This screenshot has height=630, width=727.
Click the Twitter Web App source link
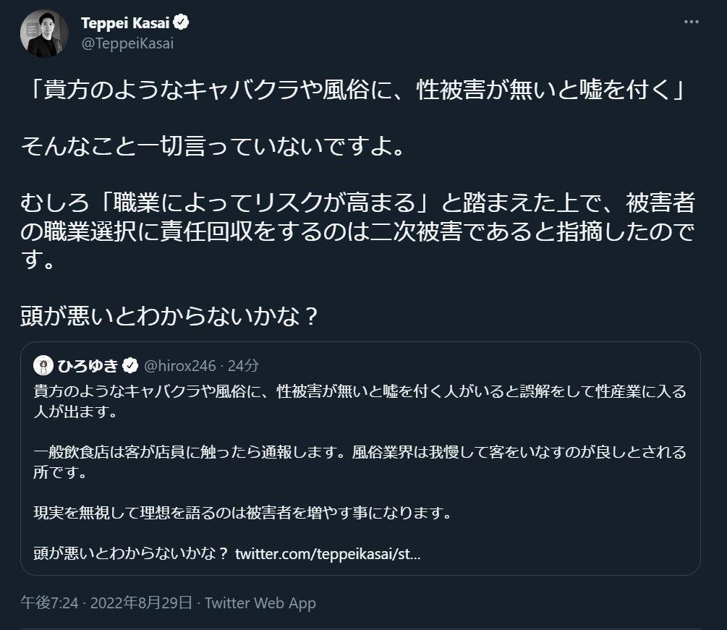tap(260, 603)
